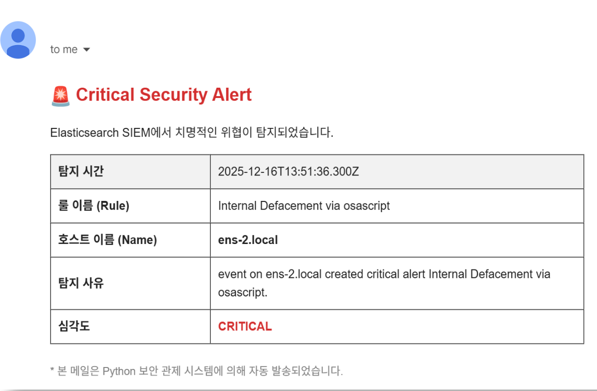Click the automated Python footer note

197,371
